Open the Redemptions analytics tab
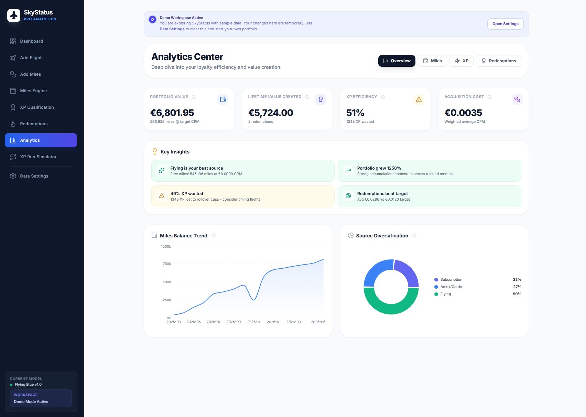 [x=498, y=61]
